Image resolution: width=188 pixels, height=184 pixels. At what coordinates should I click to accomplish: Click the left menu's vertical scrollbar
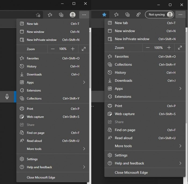tap(90, 59)
